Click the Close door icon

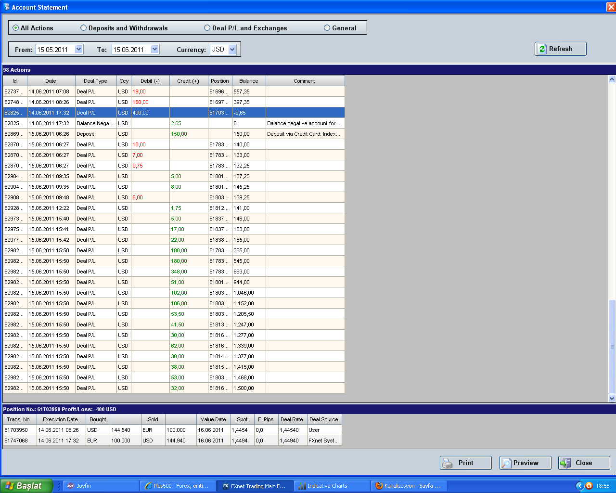[x=565, y=463]
